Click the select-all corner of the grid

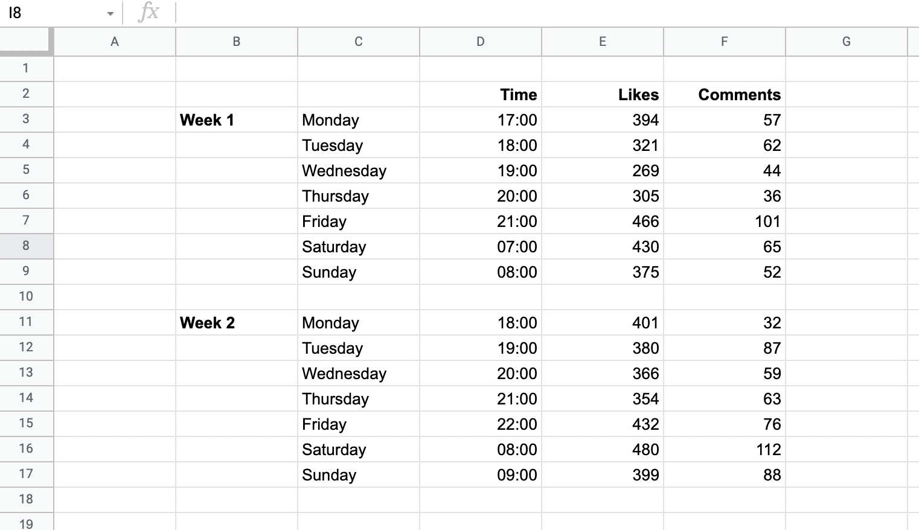[26, 41]
